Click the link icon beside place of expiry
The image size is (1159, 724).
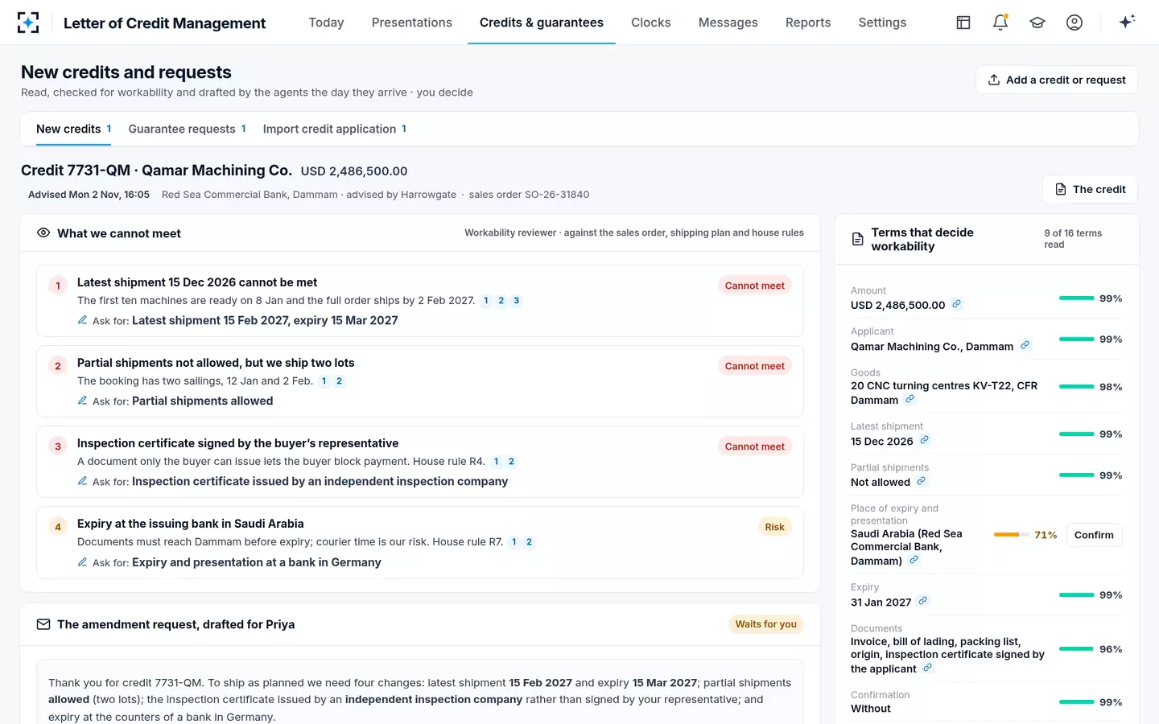click(914, 560)
